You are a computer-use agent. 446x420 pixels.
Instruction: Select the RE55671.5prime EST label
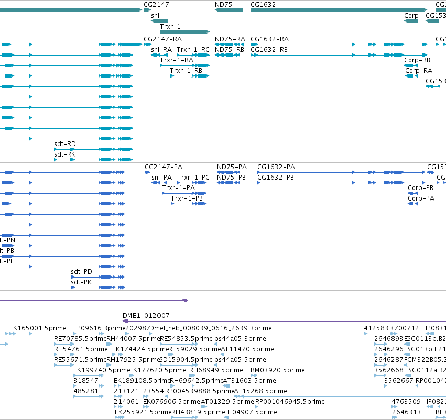80,360
